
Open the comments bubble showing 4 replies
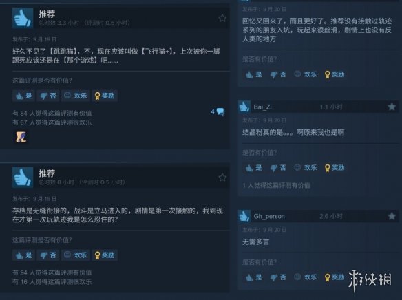click(x=218, y=111)
